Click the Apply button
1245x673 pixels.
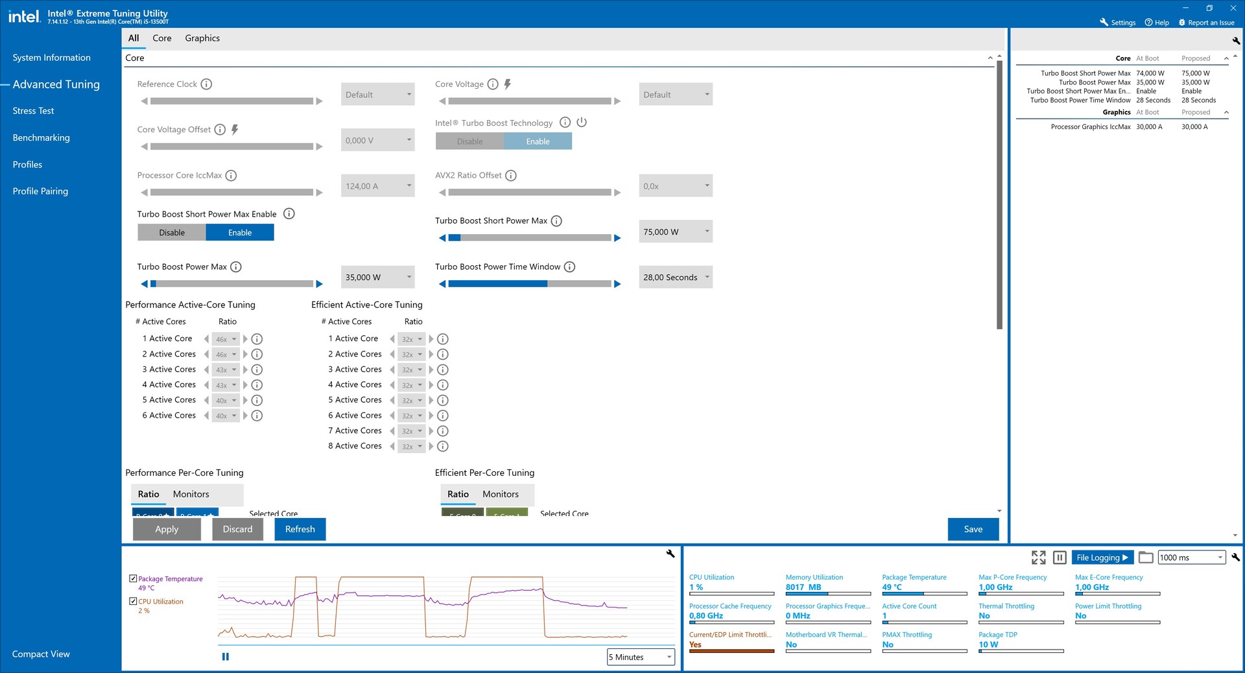tap(167, 529)
